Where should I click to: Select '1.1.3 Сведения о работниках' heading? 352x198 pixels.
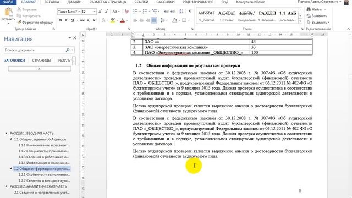[43, 157]
